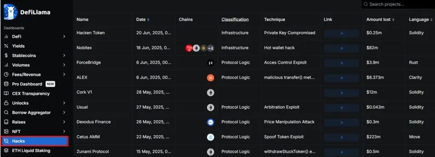Focus the Search projects input field

(x=398, y=4)
